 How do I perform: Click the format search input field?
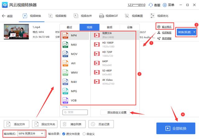pyautogui.click(x=75, y=112)
